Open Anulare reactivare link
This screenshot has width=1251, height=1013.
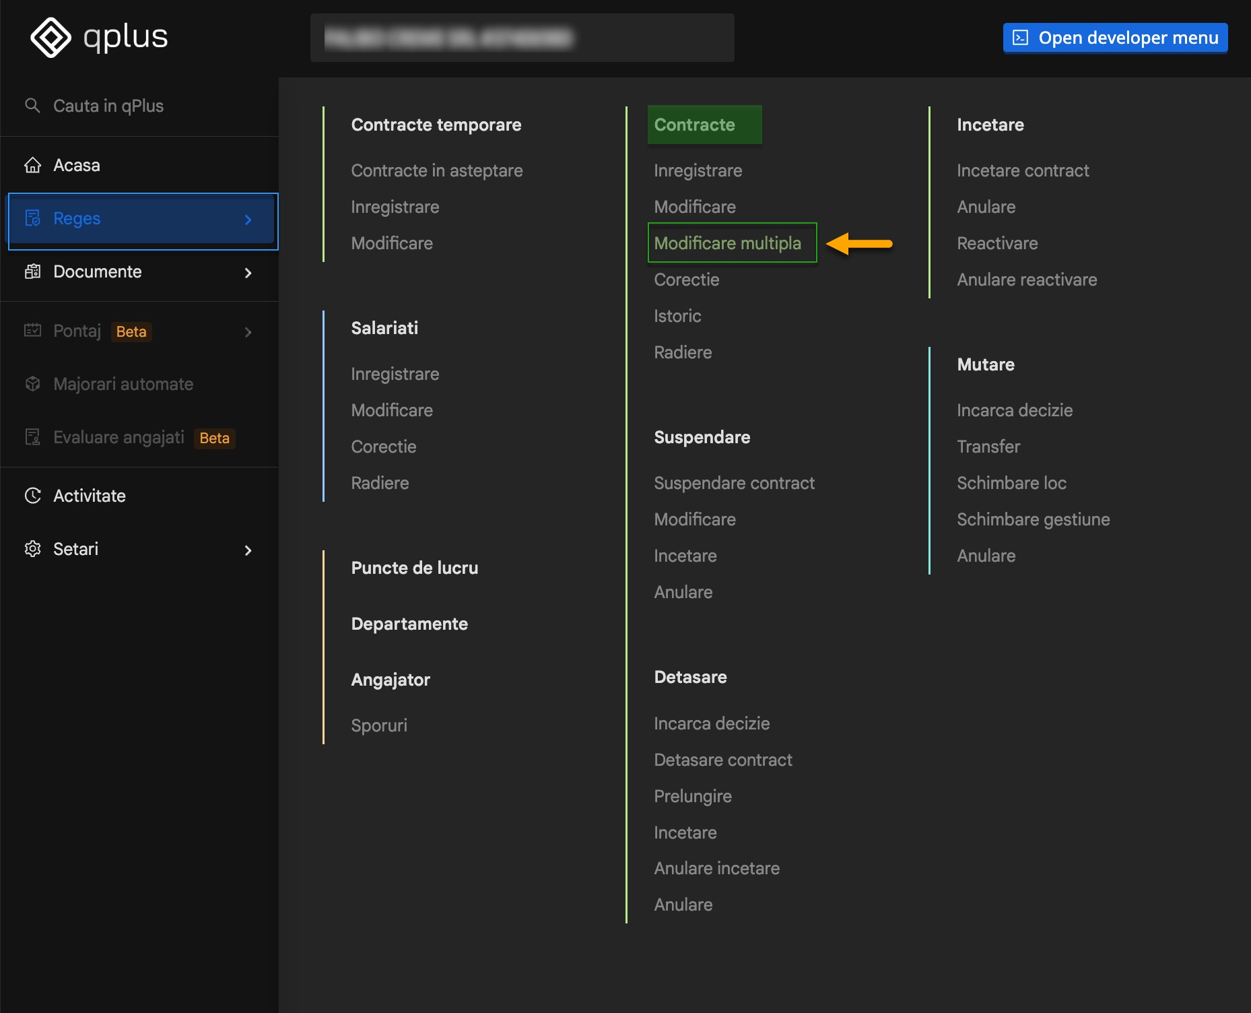[1027, 280]
